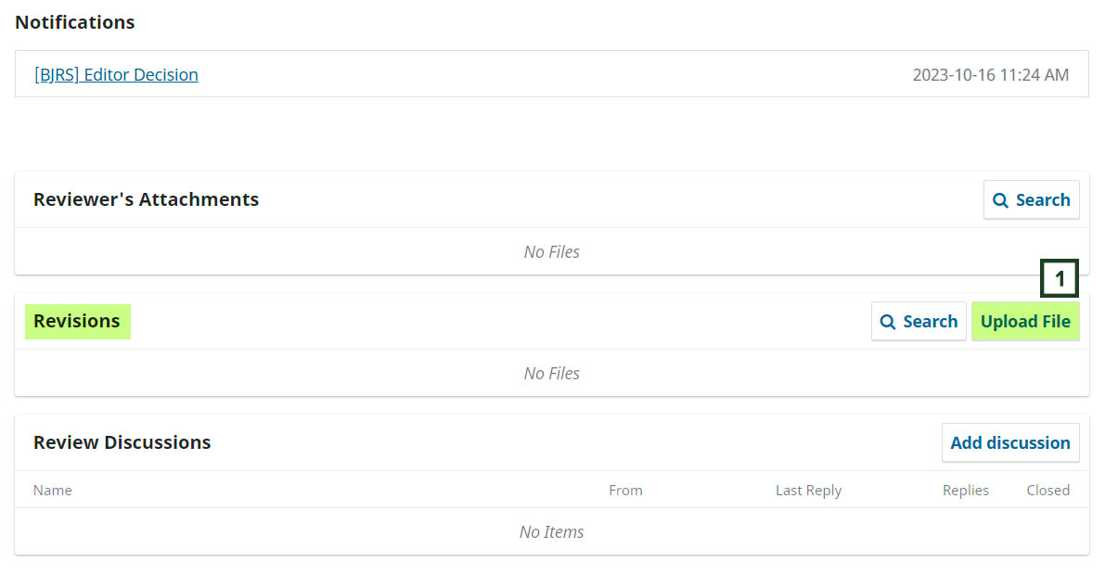Click the From column header
Screen dimensions: 1105x575
[625, 491]
